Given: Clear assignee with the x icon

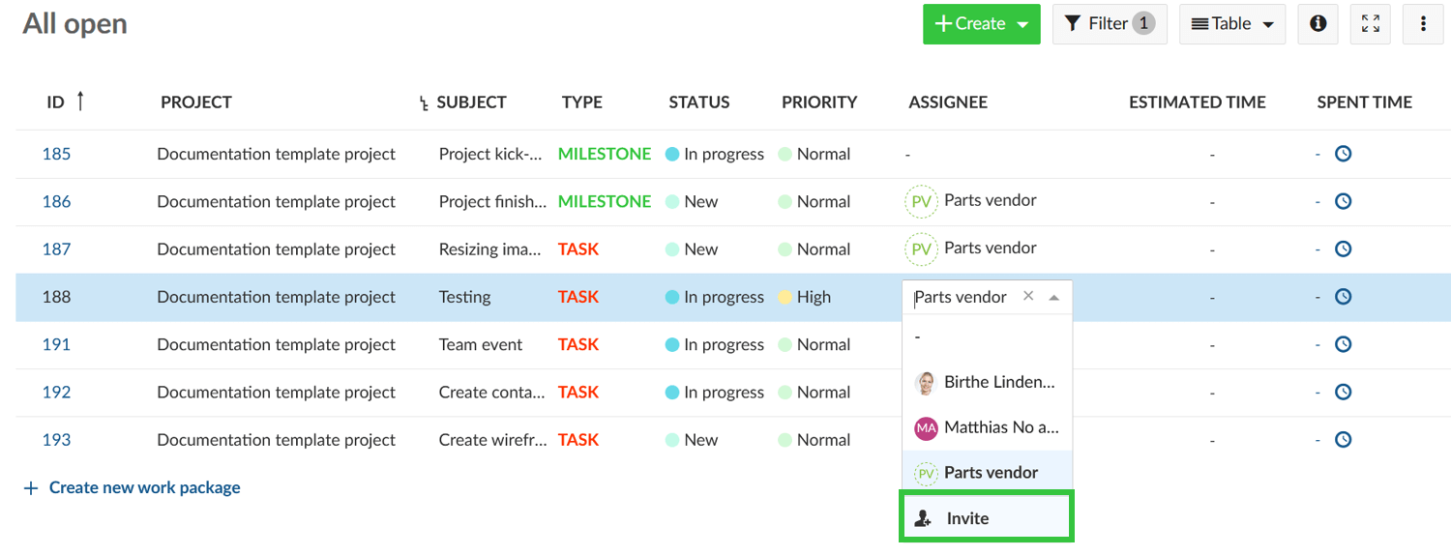Looking at the screenshot, I should (1028, 297).
